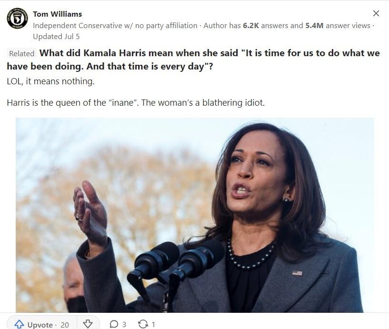The image size is (389, 329).
Task: Click the 'queen of the inane' paragraph
Action: tap(136, 103)
